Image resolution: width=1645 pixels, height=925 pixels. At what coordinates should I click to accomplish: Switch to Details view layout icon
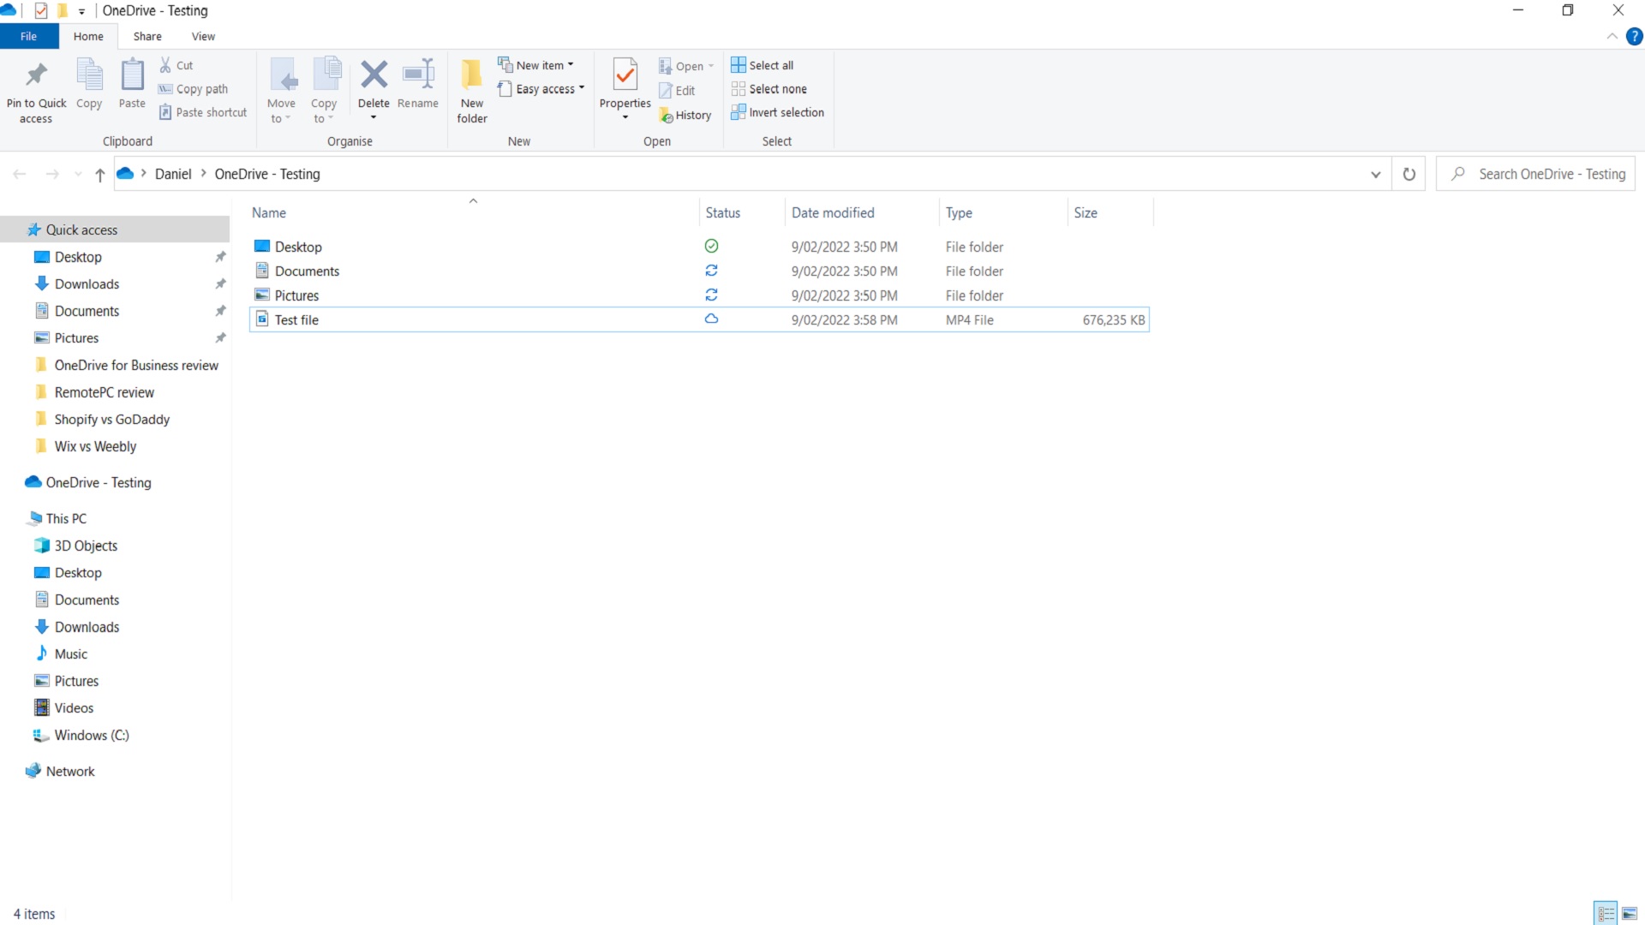(x=1606, y=913)
